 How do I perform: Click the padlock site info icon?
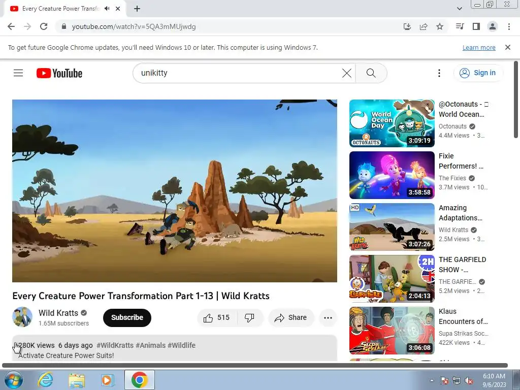point(64,26)
